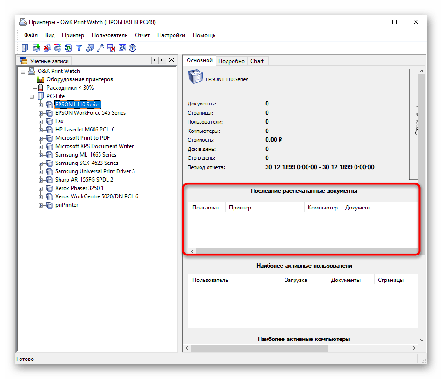Image resolution: width=442 pixels, height=379 pixels.
Task: Click the O&K Print Watch root node icon
Action: [x=32, y=71]
